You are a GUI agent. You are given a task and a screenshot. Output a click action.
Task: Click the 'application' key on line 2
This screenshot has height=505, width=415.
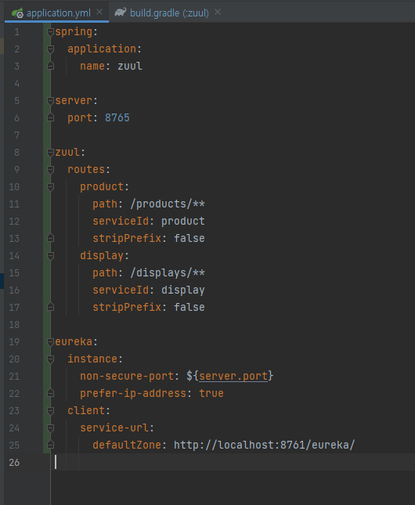102,49
